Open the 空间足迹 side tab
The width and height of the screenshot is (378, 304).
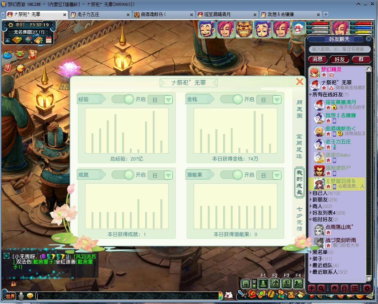(x=299, y=146)
